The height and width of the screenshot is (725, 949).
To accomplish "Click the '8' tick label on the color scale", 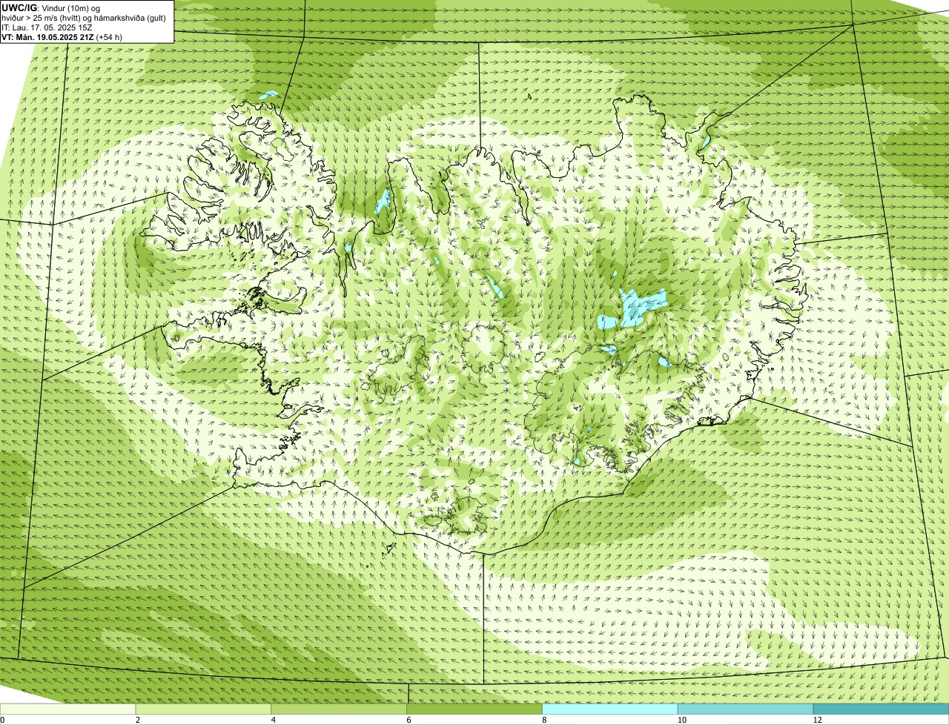I will point(544,720).
